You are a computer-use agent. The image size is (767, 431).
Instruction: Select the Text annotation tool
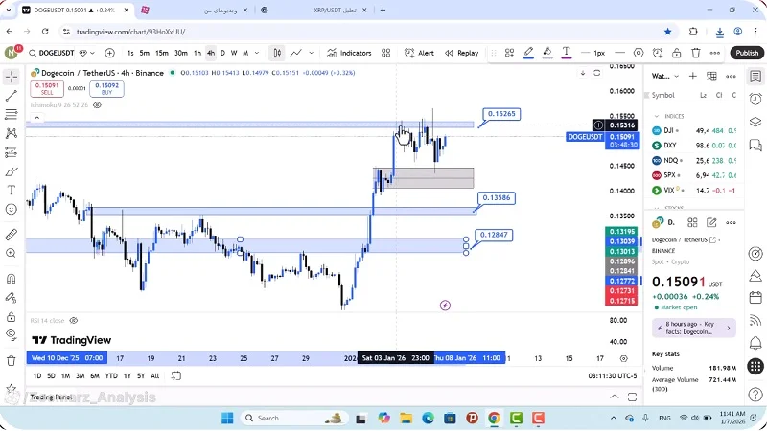click(x=12, y=190)
